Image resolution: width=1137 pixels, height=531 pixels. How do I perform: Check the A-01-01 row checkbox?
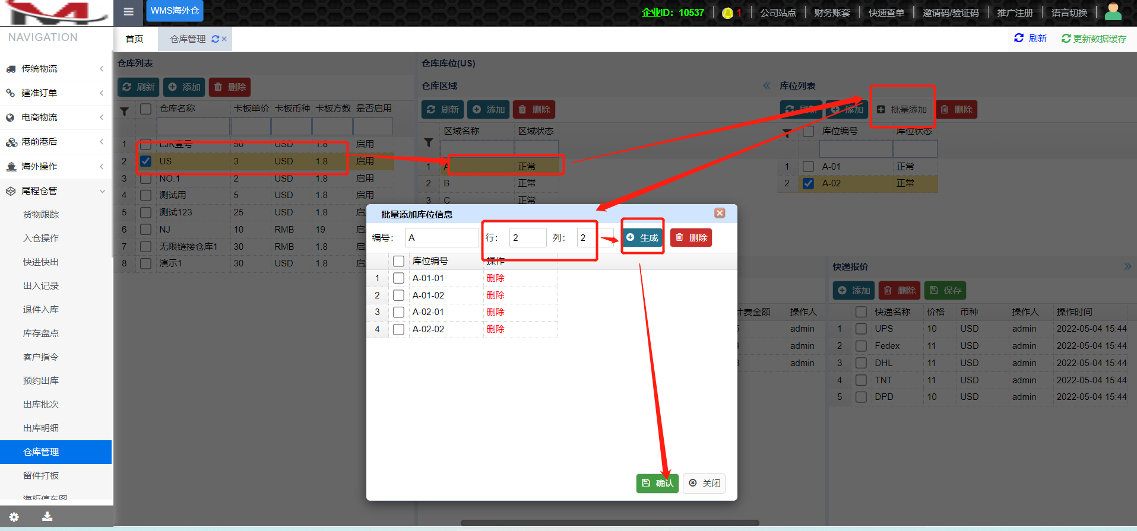tap(398, 278)
